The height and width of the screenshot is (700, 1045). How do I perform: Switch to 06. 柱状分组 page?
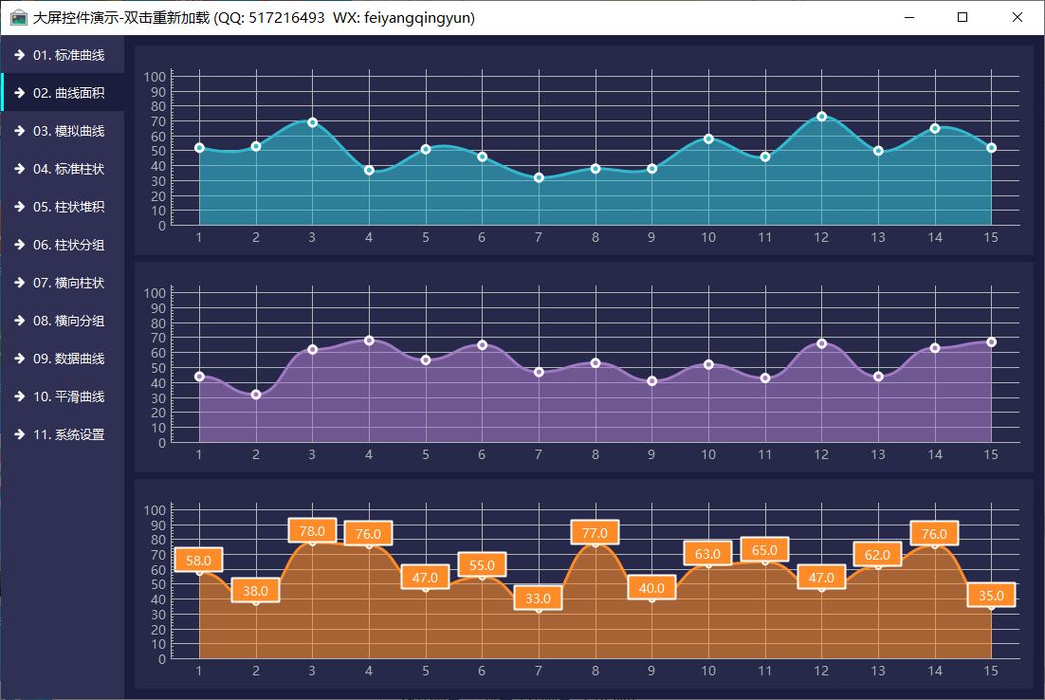pos(68,245)
